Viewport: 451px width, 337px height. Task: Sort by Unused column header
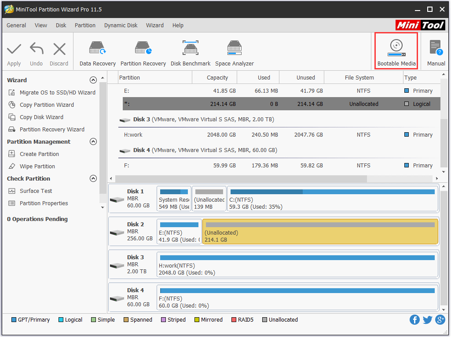click(x=302, y=78)
